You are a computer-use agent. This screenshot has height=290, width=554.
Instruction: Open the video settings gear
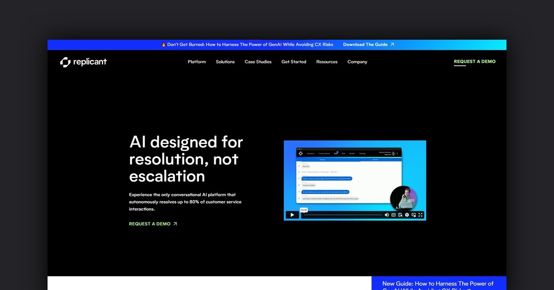[407, 215]
